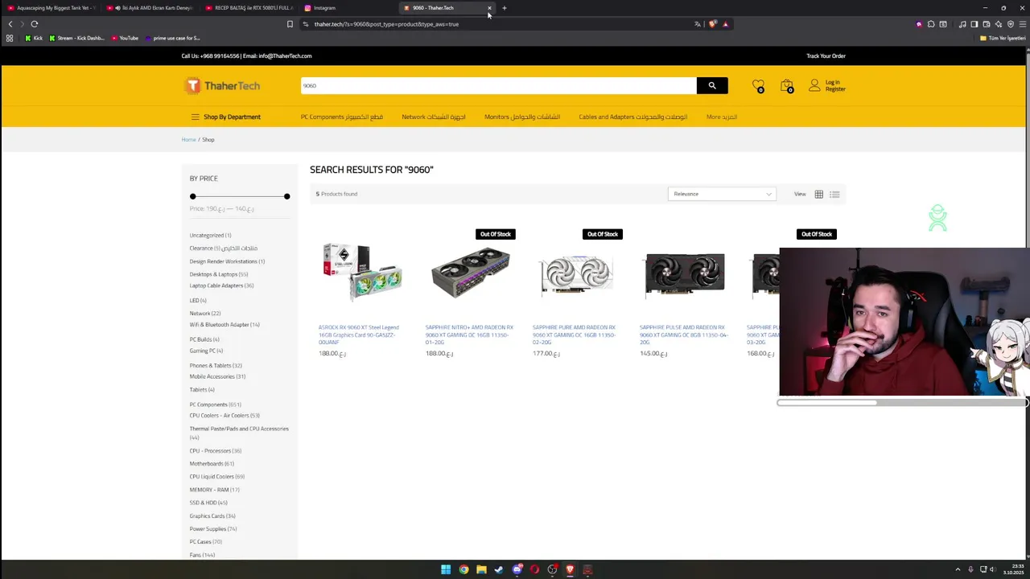1030x579 pixels.
Task: Open the SAPPHIRE NITRO+ RX 9060 XT product image
Action: [470, 273]
